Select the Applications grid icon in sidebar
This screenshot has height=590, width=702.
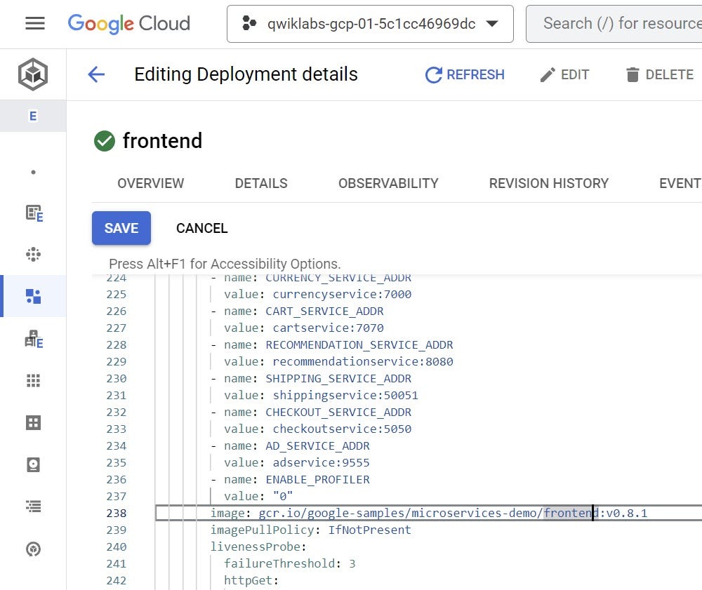coord(33,380)
